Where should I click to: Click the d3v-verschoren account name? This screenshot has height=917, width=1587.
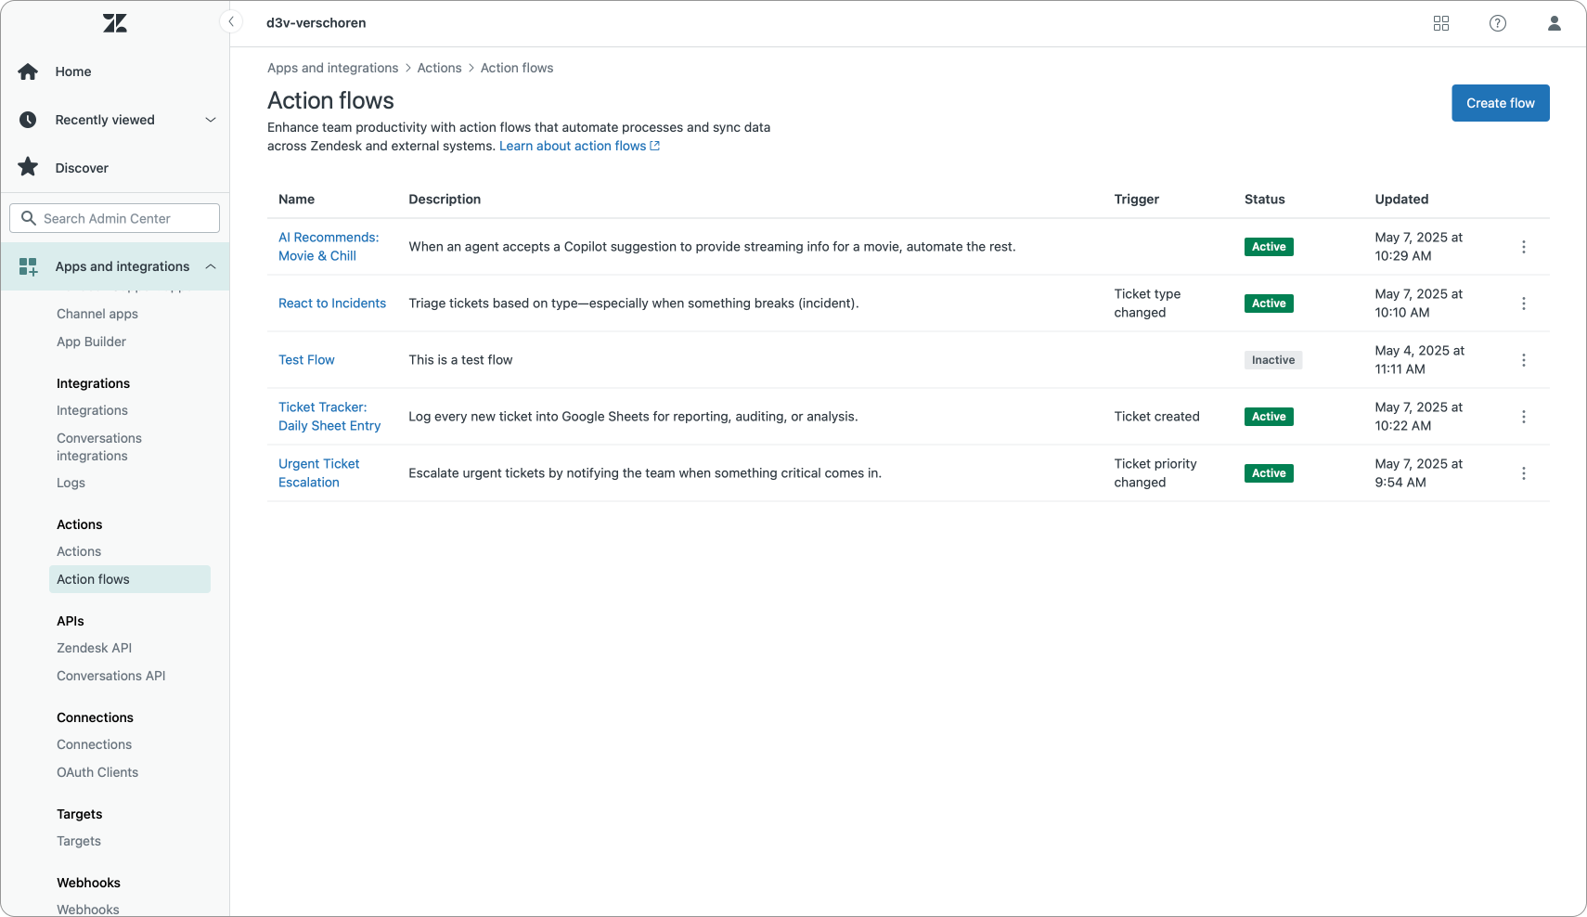click(316, 23)
